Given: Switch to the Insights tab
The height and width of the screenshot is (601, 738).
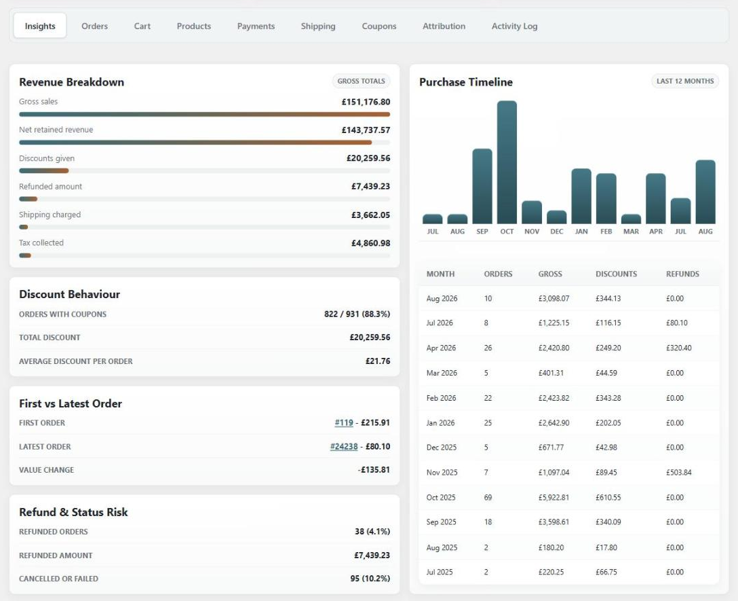Looking at the screenshot, I should pyautogui.click(x=40, y=26).
